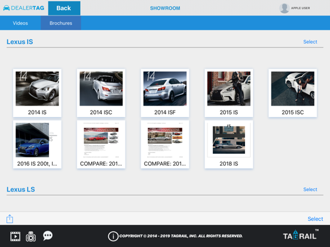Tap the share icon
The width and height of the screenshot is (330, 247).
10,218
